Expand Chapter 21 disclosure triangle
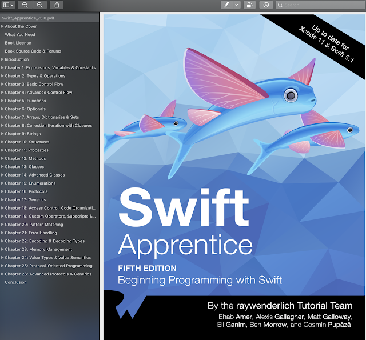This screenshot has height=340, width=366. point(2,233)
